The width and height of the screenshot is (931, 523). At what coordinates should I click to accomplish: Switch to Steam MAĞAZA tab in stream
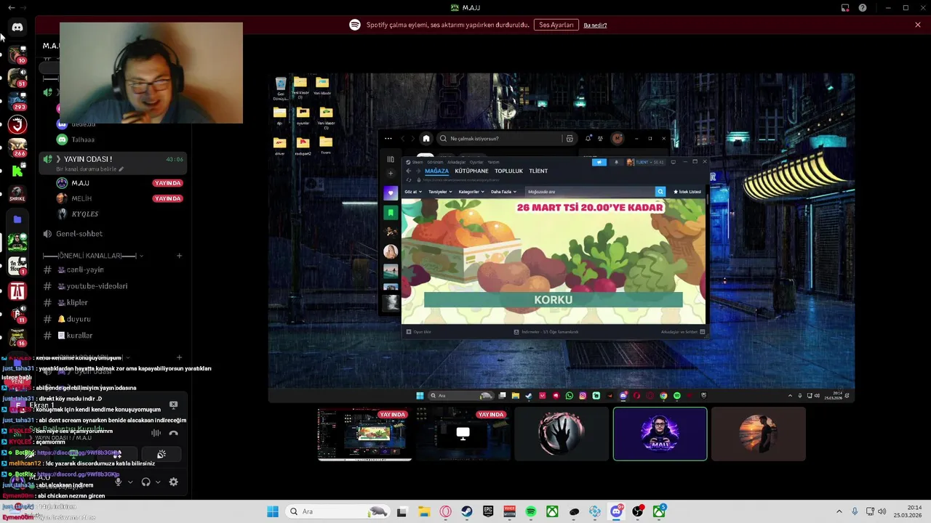click(x=436, y=171)
